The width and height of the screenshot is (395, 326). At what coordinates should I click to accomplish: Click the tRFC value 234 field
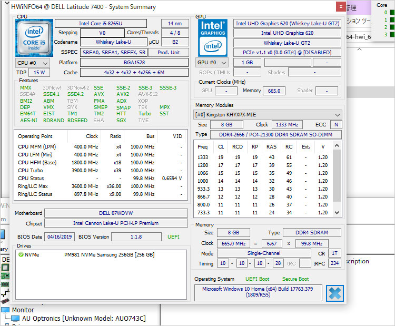334,263
